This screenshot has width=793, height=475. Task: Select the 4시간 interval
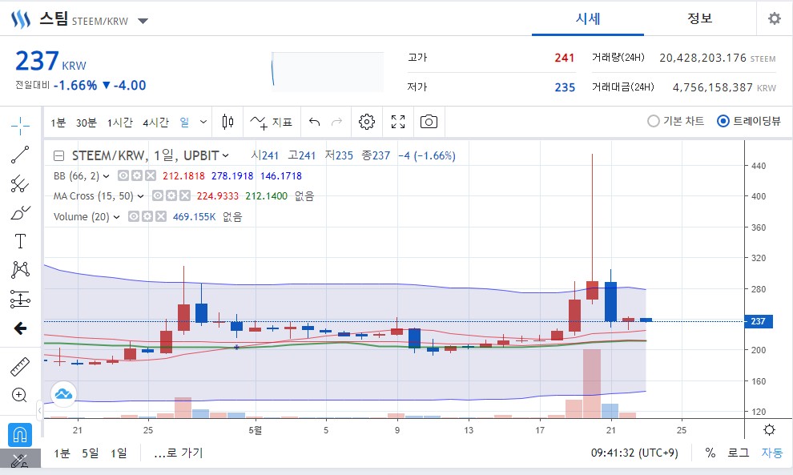155,123
